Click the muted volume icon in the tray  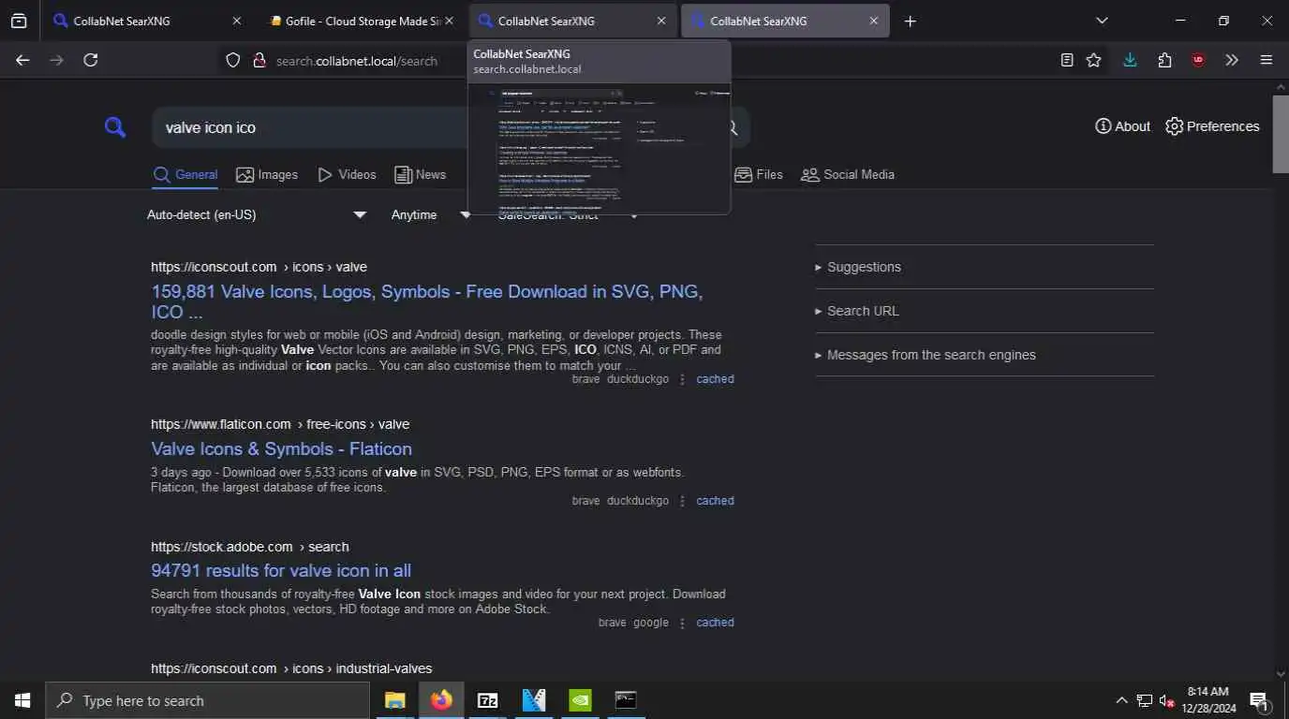(1166, 700)
